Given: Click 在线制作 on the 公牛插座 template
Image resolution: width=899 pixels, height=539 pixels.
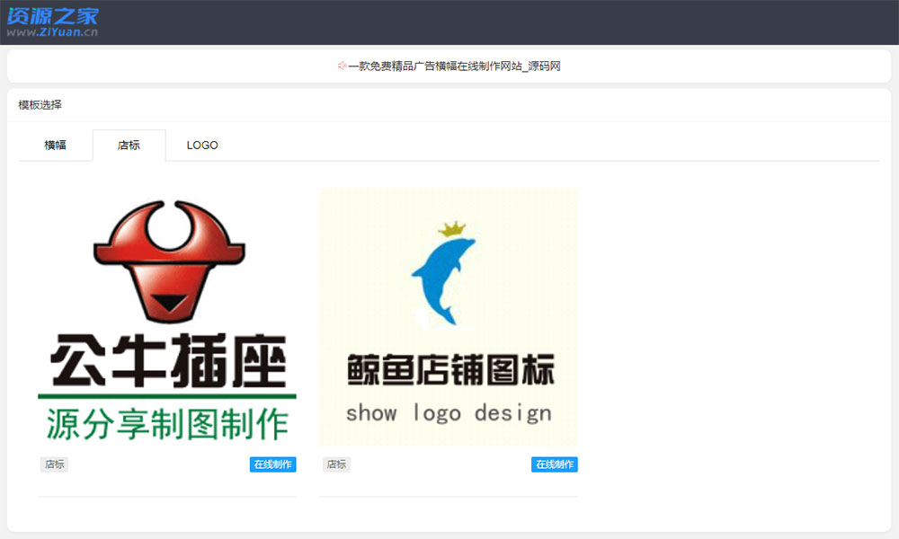Looking at the screenshot, I should click(x=271, y=464).
